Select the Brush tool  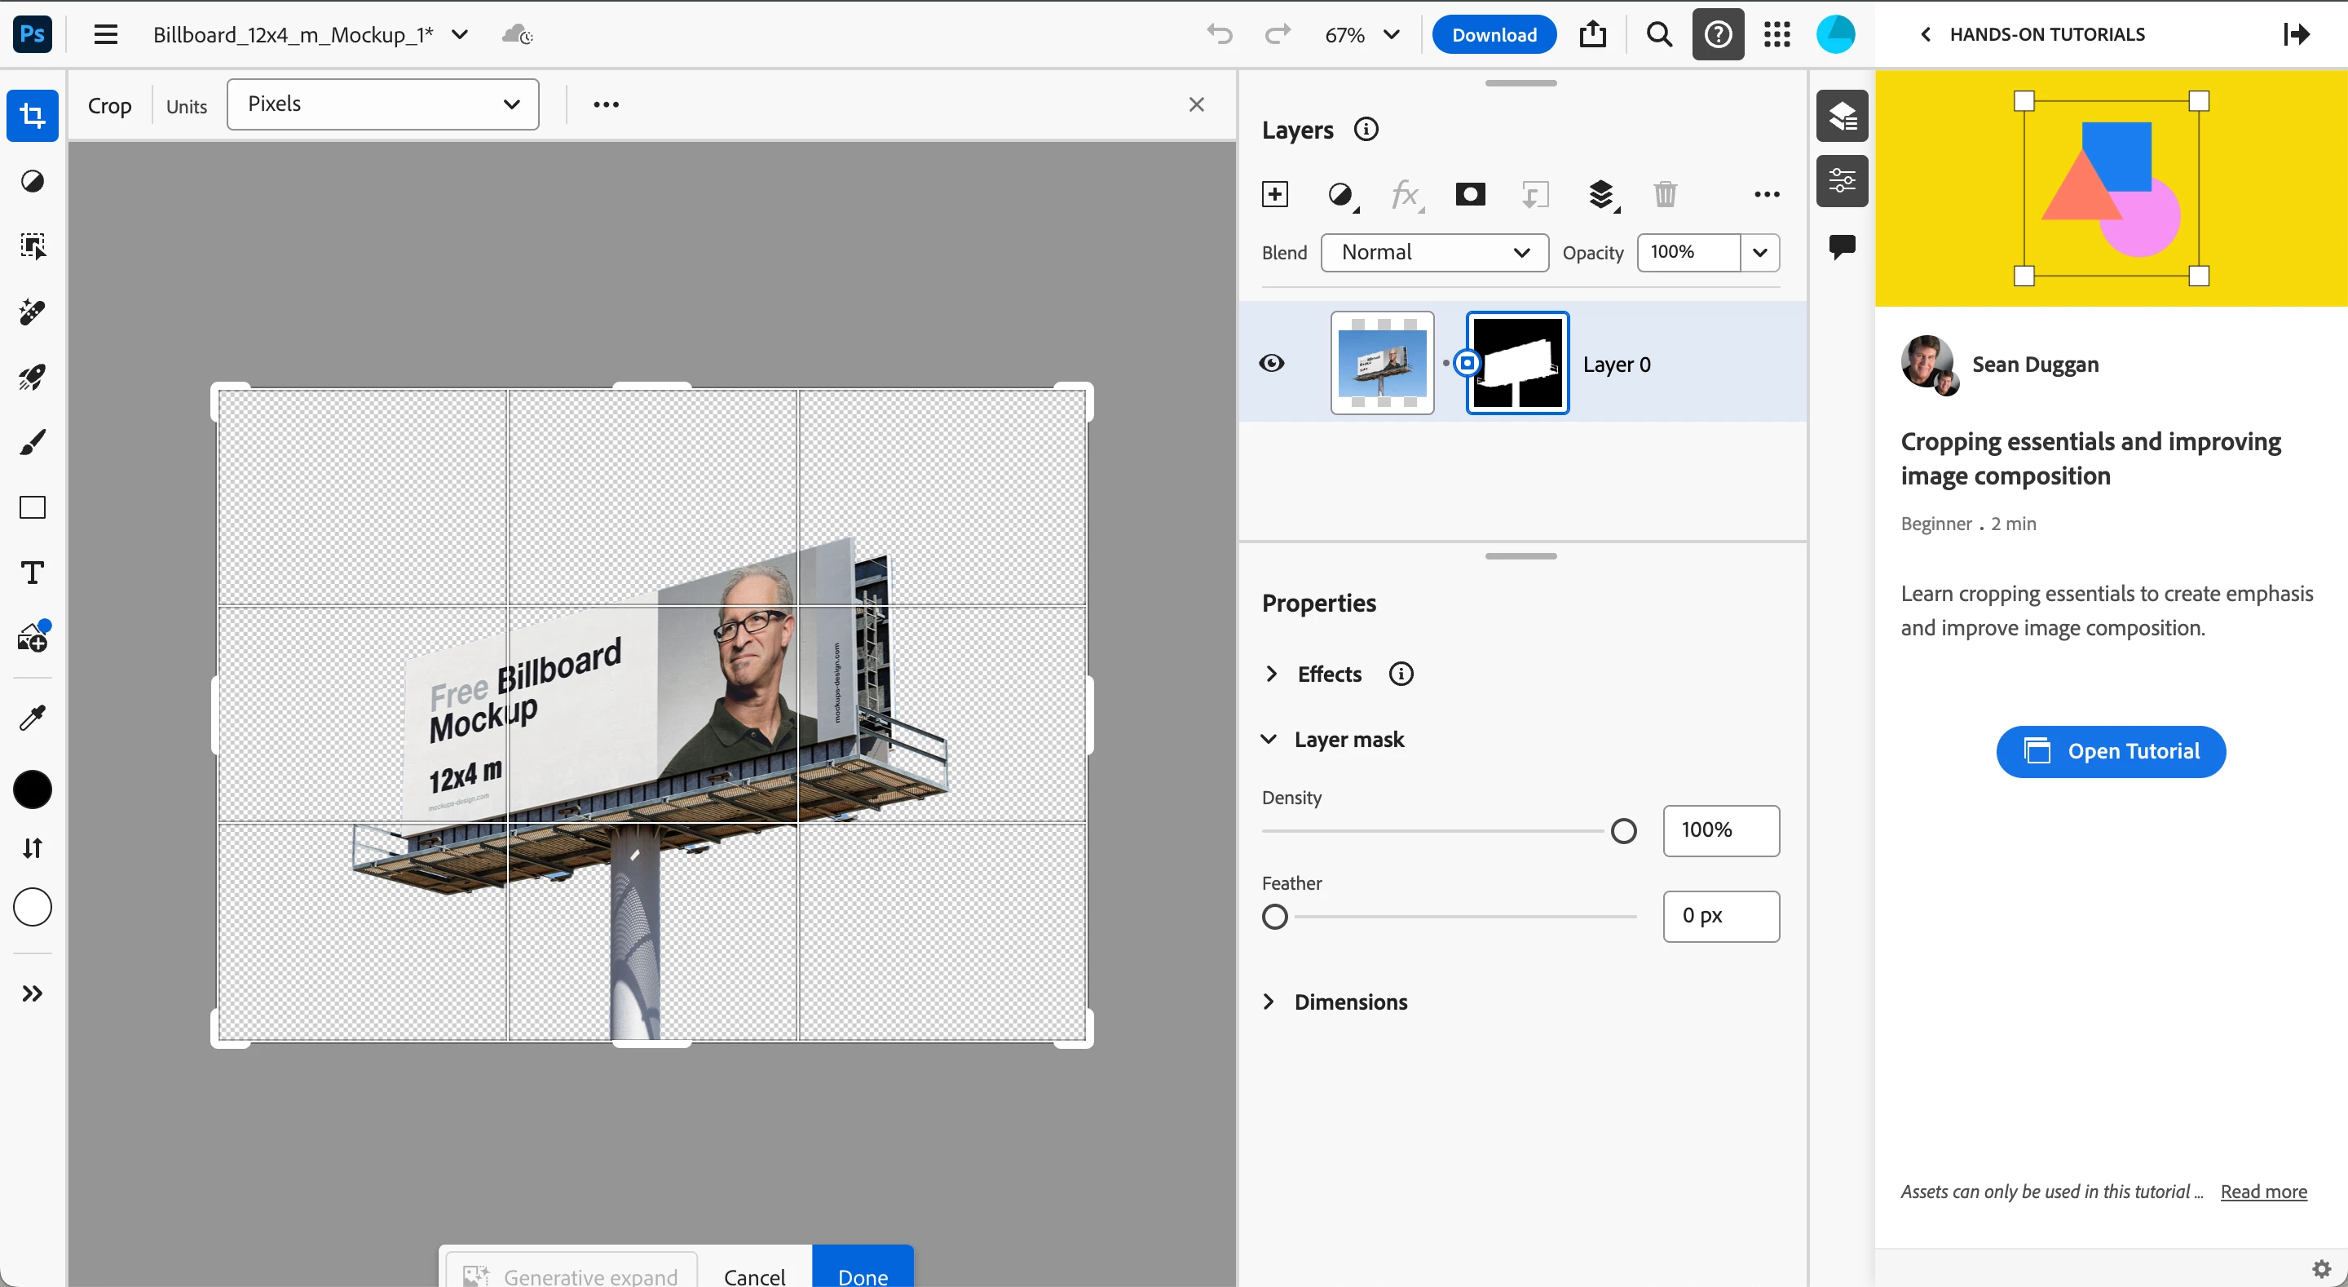pyautogui.click(x=32, y=442)
